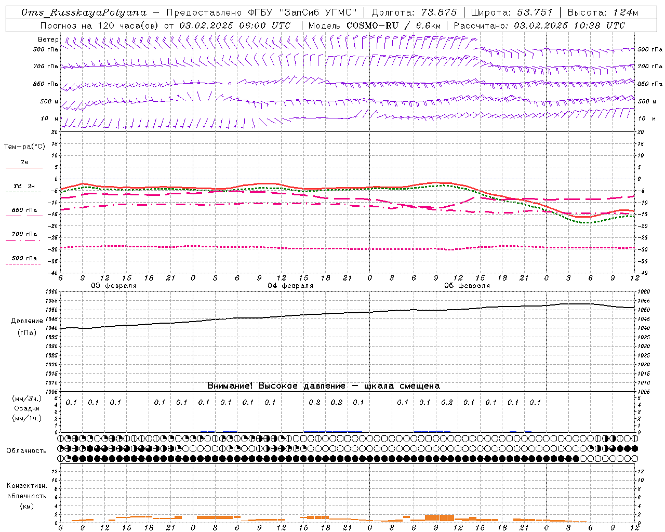
Task: Click the 05 февраля date label
Action: click(x=467, y=286)
